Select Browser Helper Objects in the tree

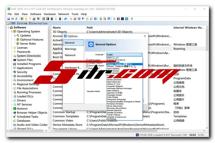pos(32,113)
